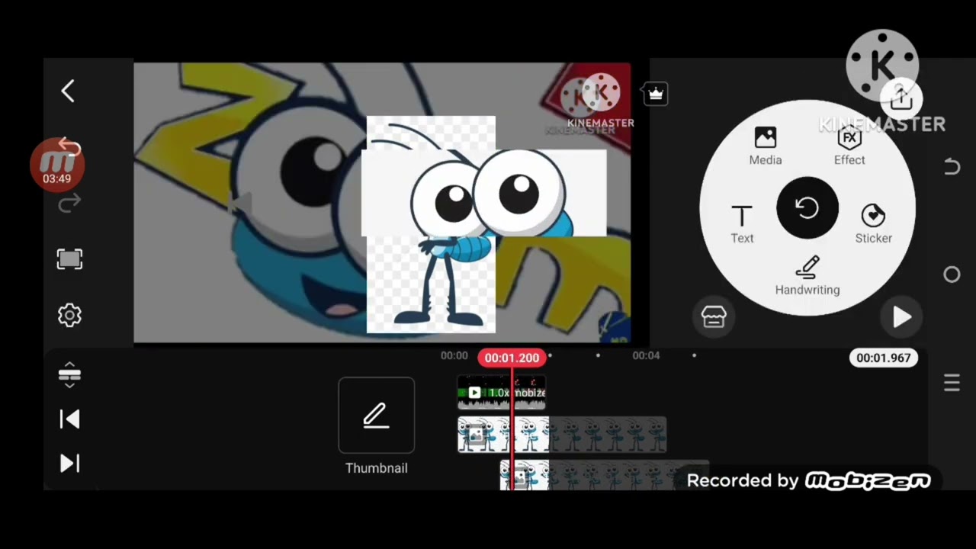Open the capture frame tool
The height and width of the screenshot is (549, 976).
(x=69, y=259)
